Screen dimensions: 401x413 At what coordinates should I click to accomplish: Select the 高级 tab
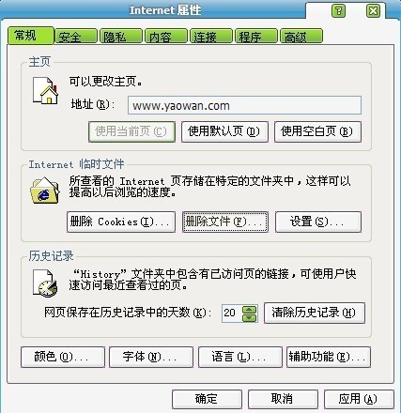click(301, 37)
